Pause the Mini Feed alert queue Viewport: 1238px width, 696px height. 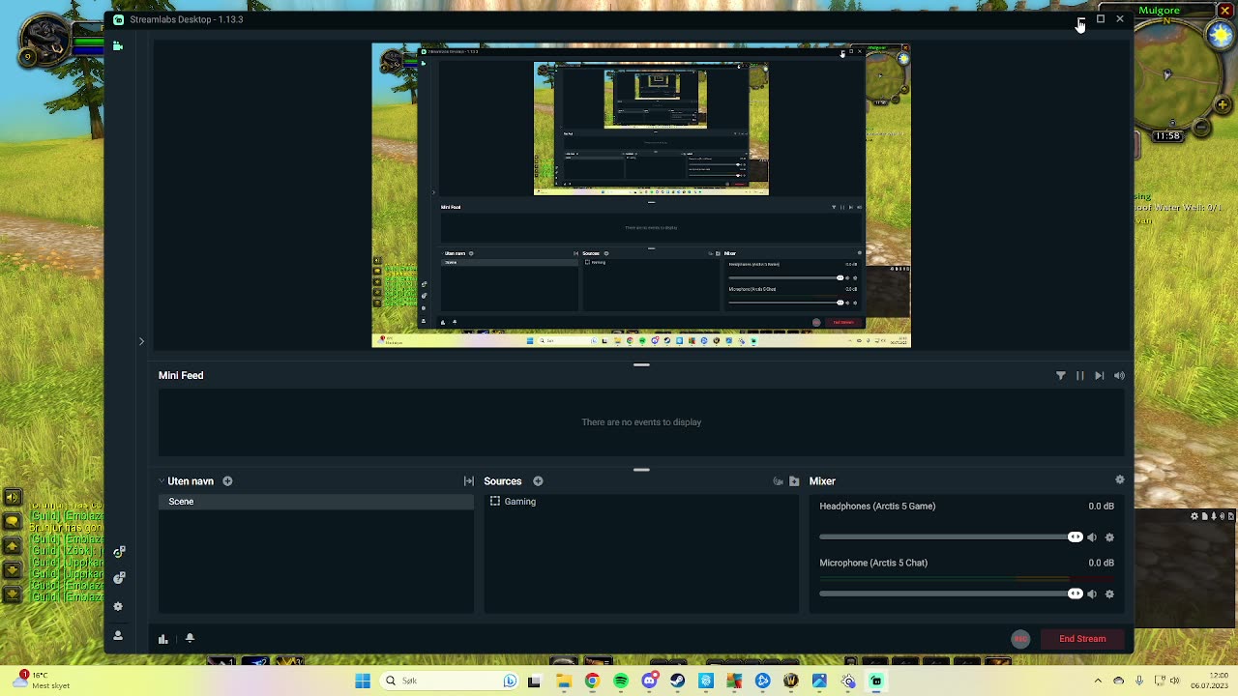(1080, 375)
